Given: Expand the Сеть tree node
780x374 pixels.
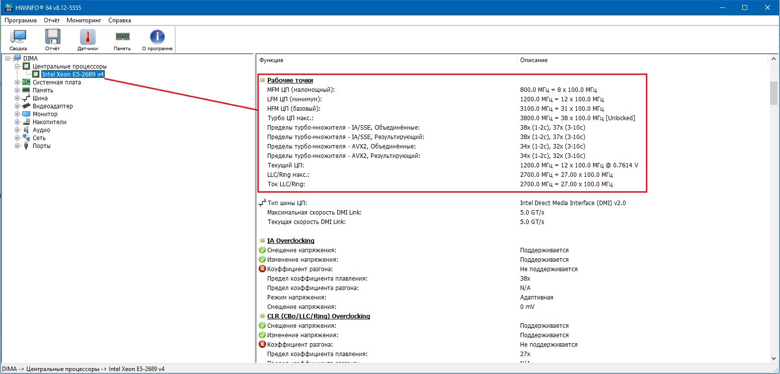Looking at the screenshot, I should tap(17, 138).
